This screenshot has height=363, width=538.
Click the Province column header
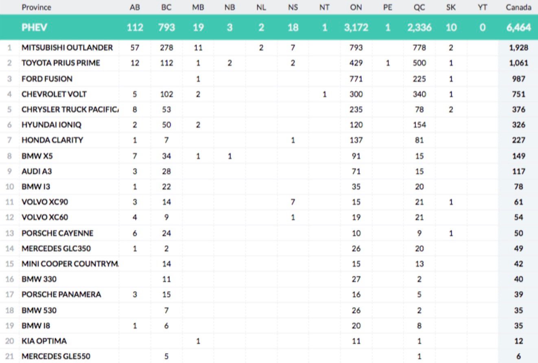(x=37, y=7)
